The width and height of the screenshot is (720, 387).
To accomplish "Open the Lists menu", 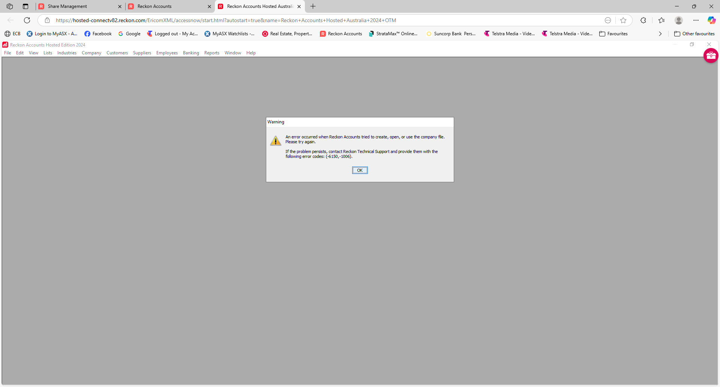I will [x=48, y=53].
